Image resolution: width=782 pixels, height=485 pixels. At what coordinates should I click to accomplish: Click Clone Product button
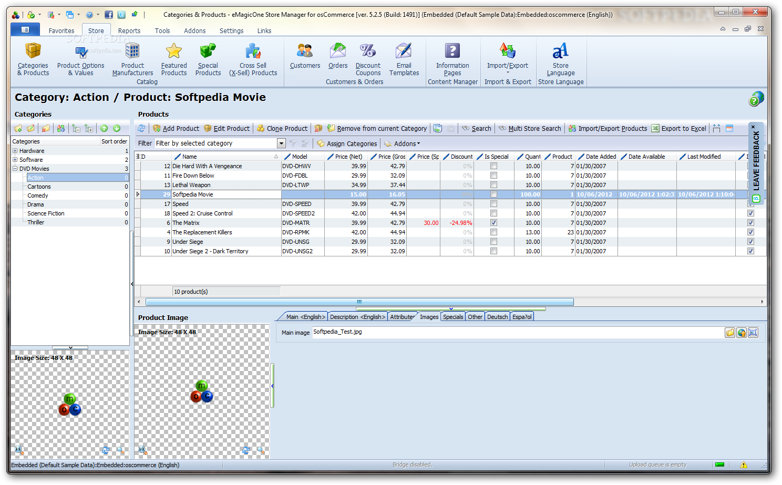[x=282, y=129]
